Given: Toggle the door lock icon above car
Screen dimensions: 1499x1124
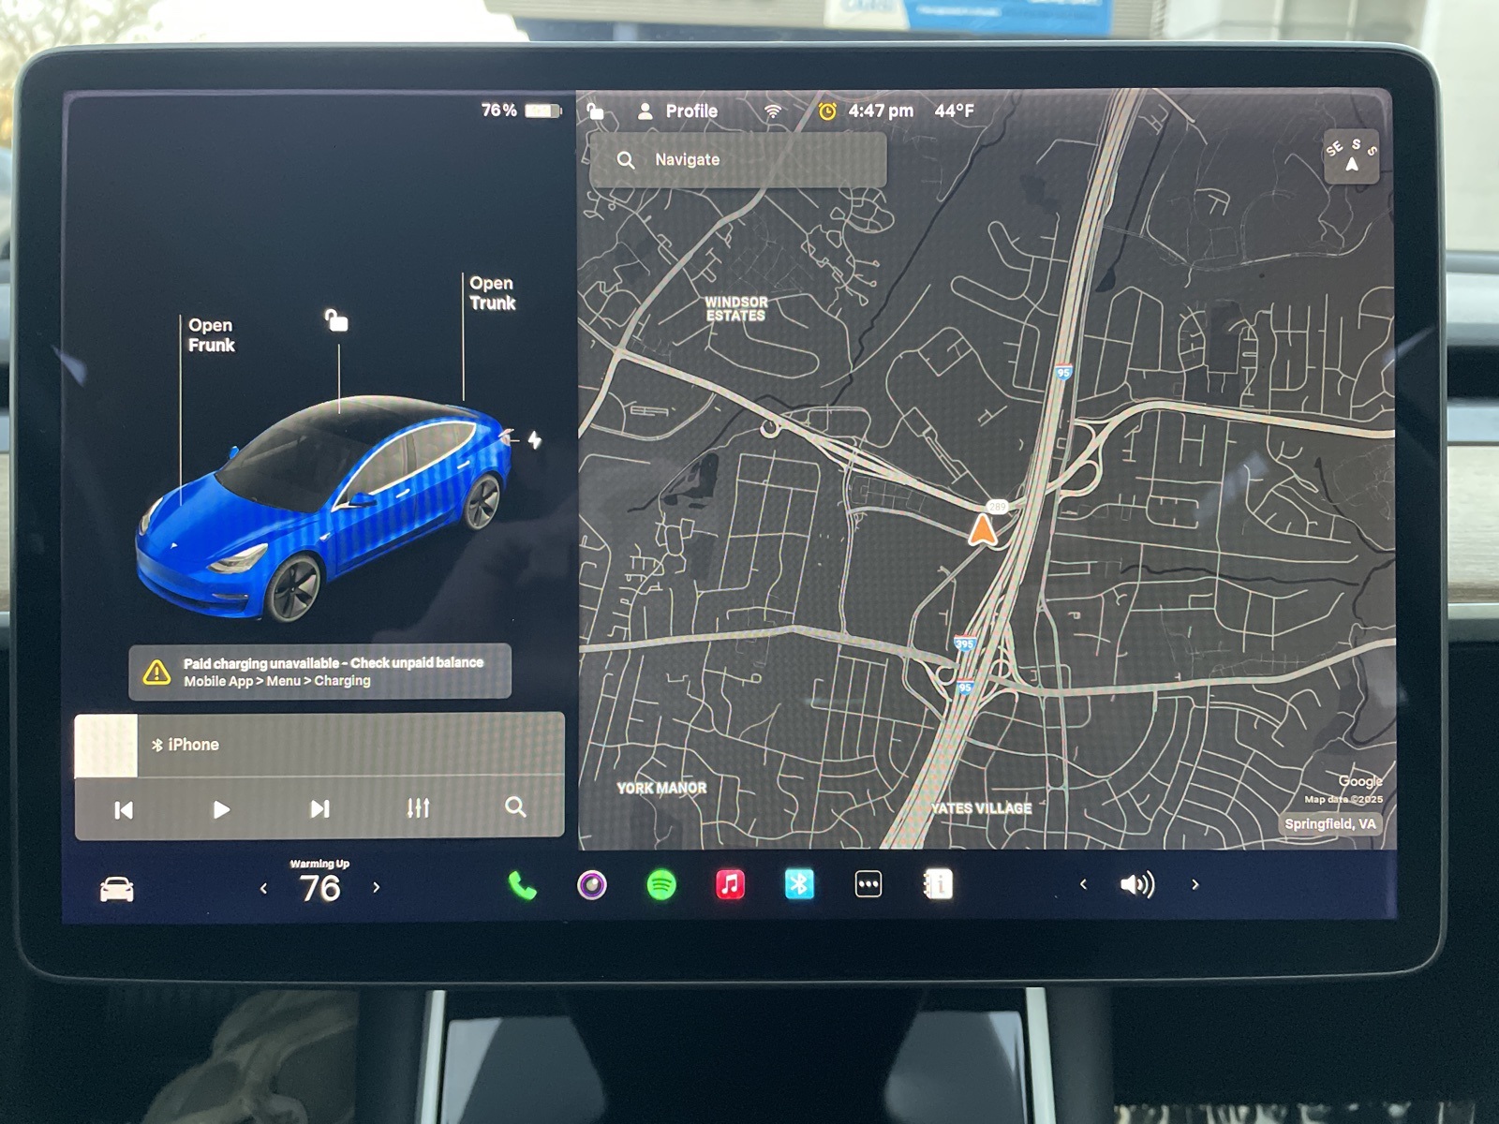Looking at the screenshot, I should pos(336,321).
